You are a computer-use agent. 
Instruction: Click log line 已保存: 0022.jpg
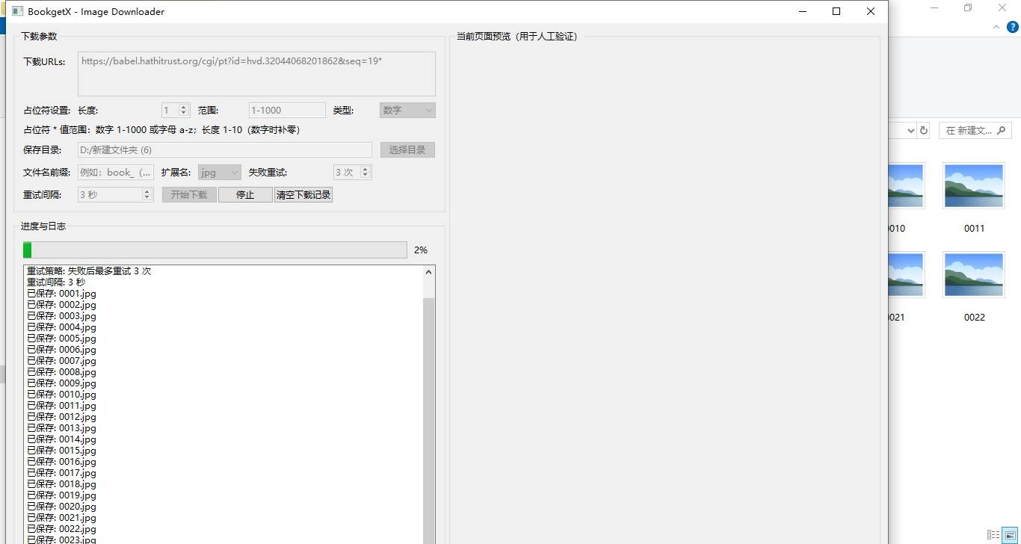[x=61, y=529]
